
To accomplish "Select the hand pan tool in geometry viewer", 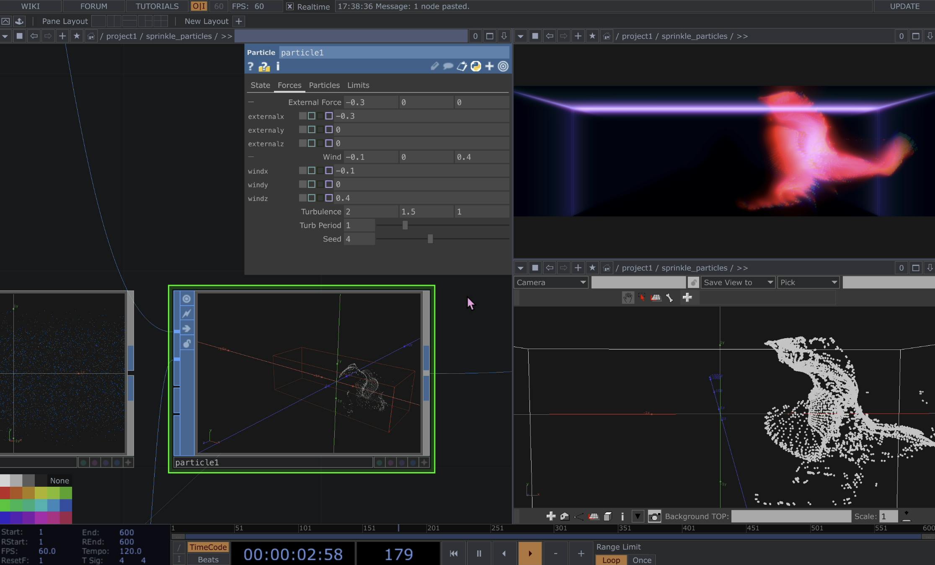I will [x=628, y=298].
